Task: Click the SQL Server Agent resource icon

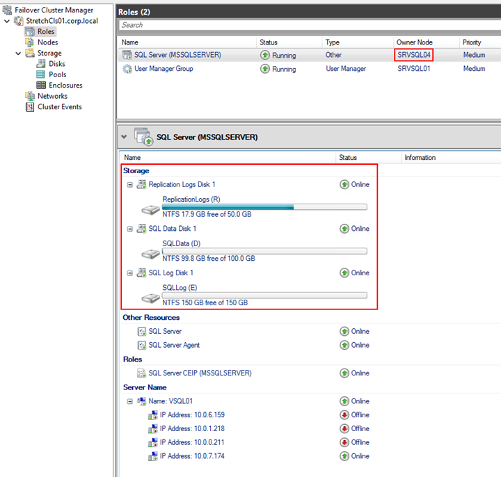Action: (x=141, y=345)
